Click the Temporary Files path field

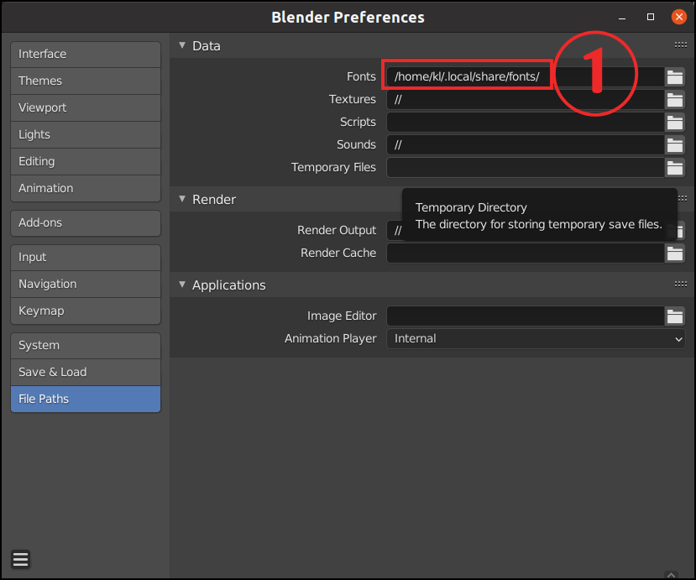click(526, 168)
